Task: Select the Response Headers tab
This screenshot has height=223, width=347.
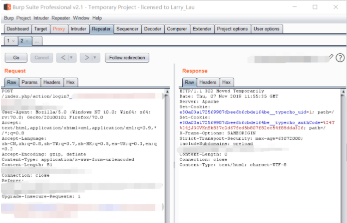Action: point(208,82)
